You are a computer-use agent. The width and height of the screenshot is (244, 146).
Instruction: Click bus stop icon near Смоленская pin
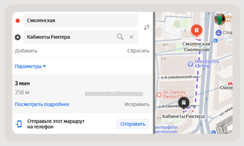[215, 41]
